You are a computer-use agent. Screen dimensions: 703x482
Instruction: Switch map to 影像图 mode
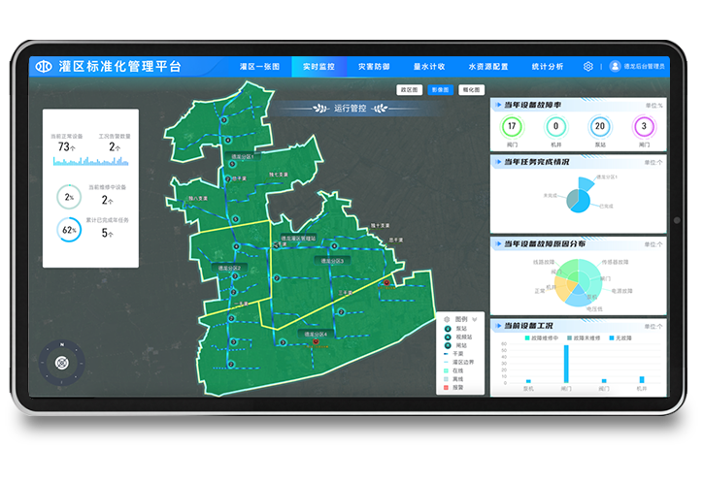440,89
